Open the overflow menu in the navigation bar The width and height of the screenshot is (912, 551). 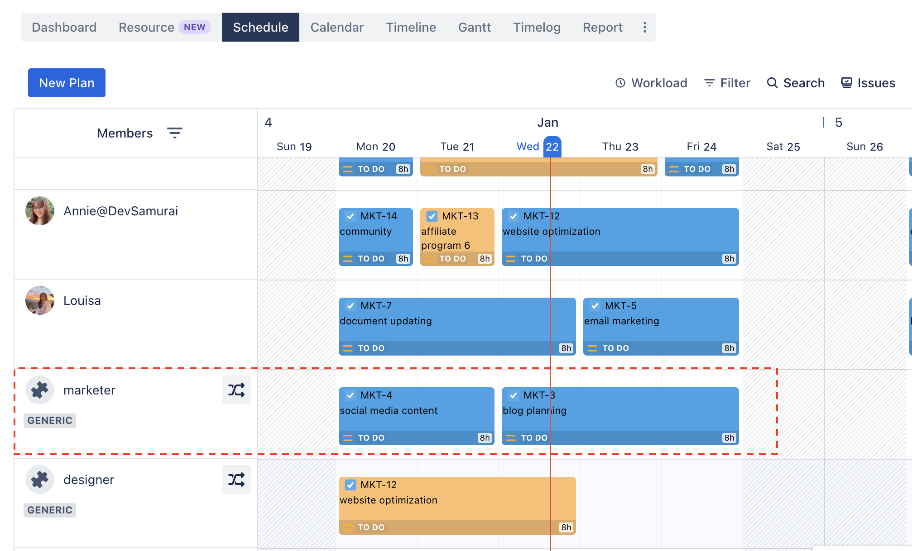click(x=644, y=27)
